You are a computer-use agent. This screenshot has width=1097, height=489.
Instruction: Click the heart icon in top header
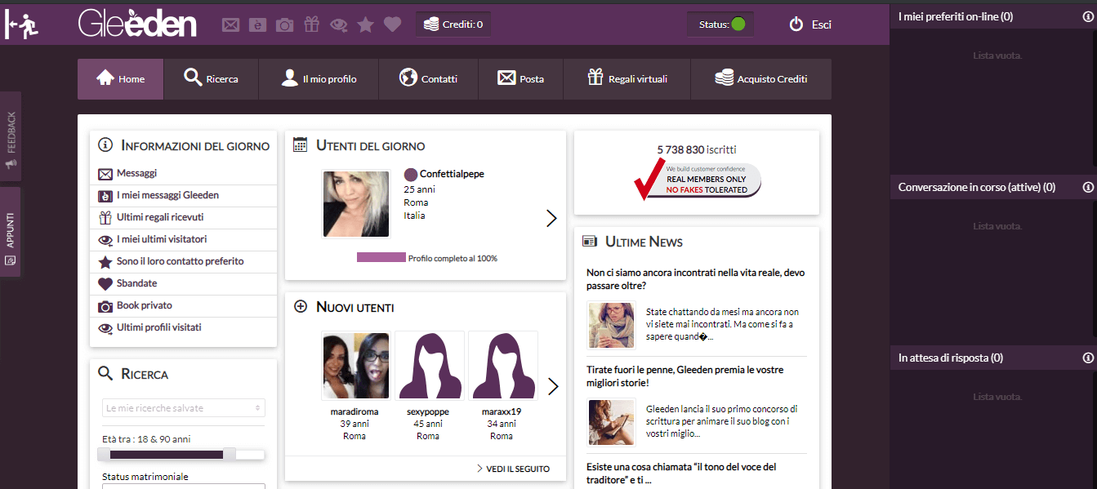(x=392, y=25)
